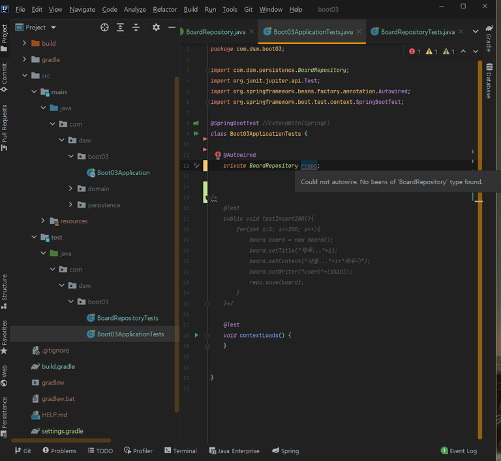Expand the gradle folder
The image size is (501, 461).
coord(25,59)
